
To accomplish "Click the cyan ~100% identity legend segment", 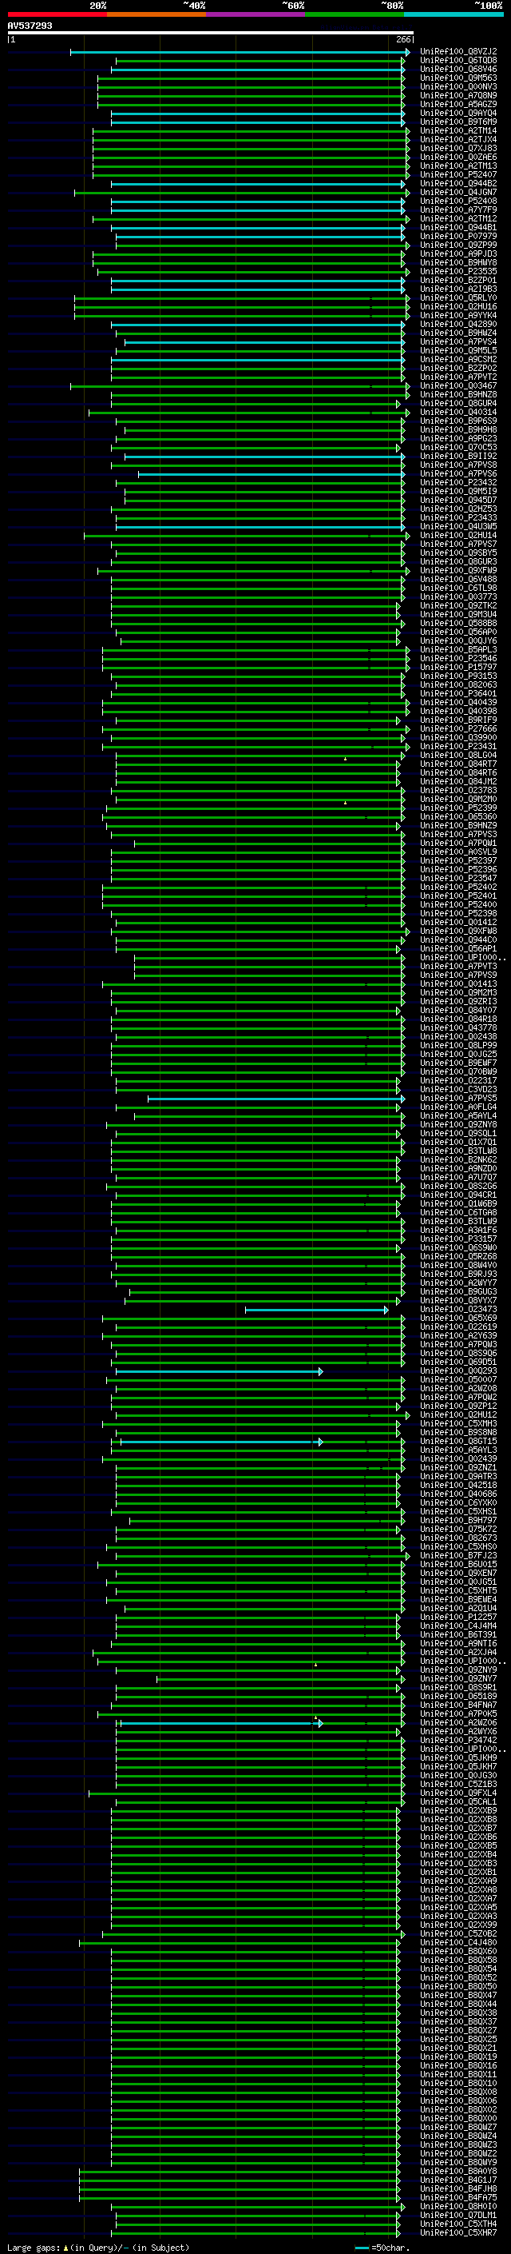I will pos(454,14).
